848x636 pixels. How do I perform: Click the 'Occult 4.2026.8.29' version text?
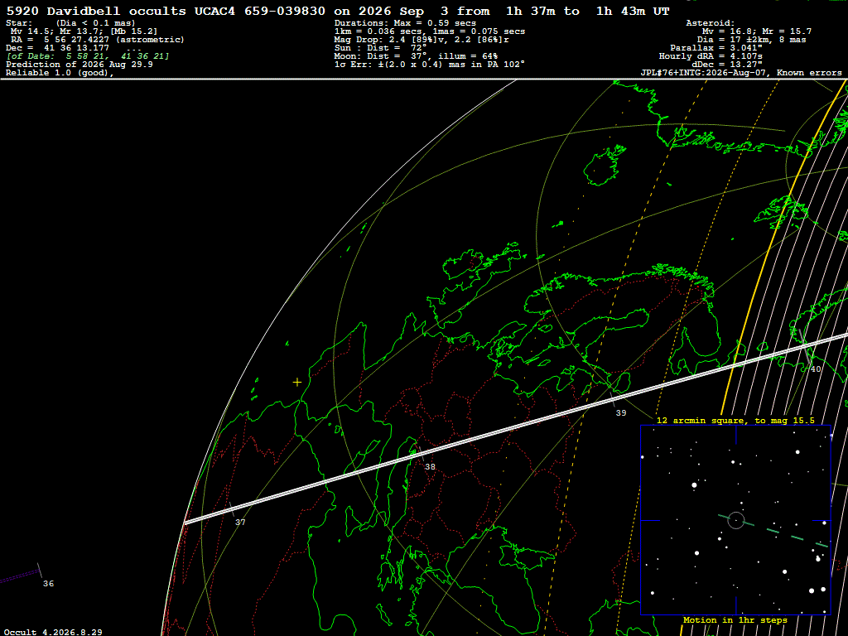54,632
